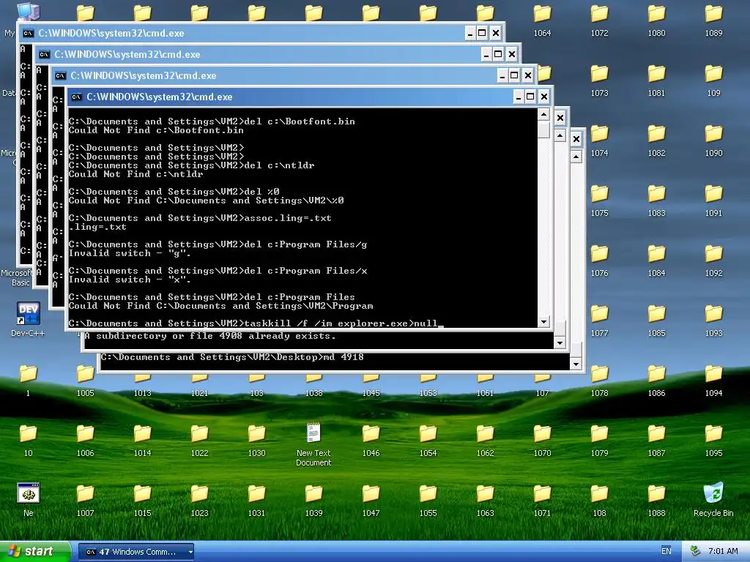Select folder 1071 on the desktop
This screenshot has height=562, width=750.
coord(542,500)
